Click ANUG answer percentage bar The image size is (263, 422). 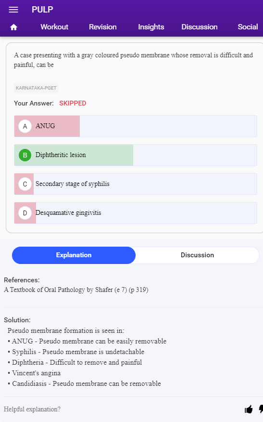pos(47,126)
